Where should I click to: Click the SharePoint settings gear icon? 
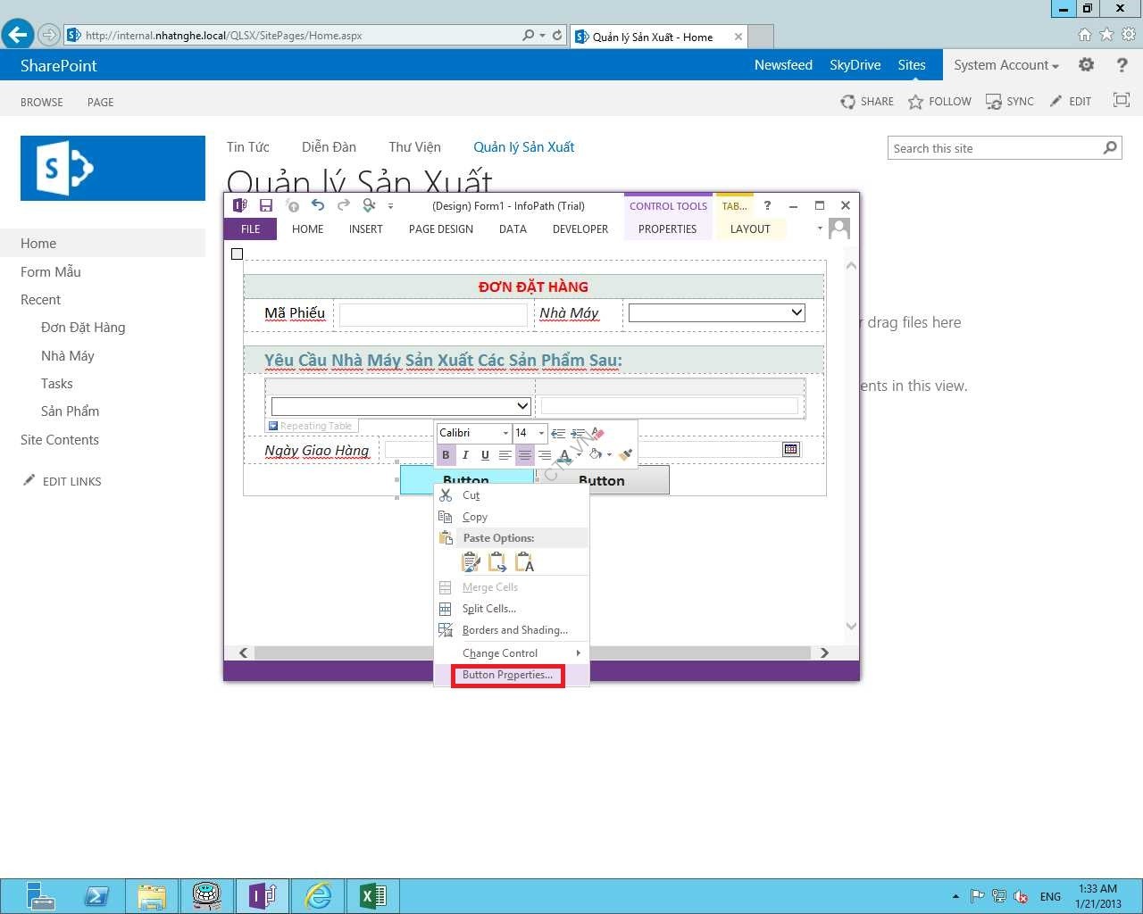(x=1086, y=65)
